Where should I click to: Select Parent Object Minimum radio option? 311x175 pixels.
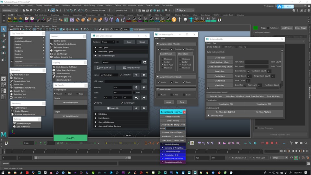point(162,59)
